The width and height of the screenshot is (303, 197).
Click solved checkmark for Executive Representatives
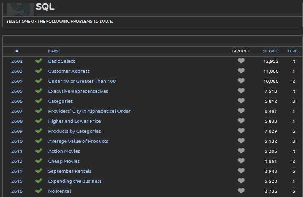click(x=39, y=91)
